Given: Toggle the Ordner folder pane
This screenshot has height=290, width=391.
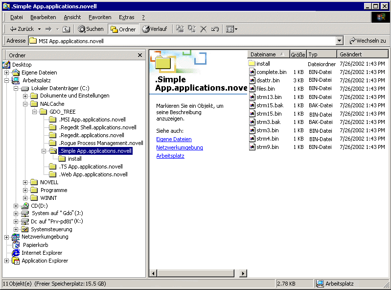Looking at the screenshot, I should tap(123, 29).
